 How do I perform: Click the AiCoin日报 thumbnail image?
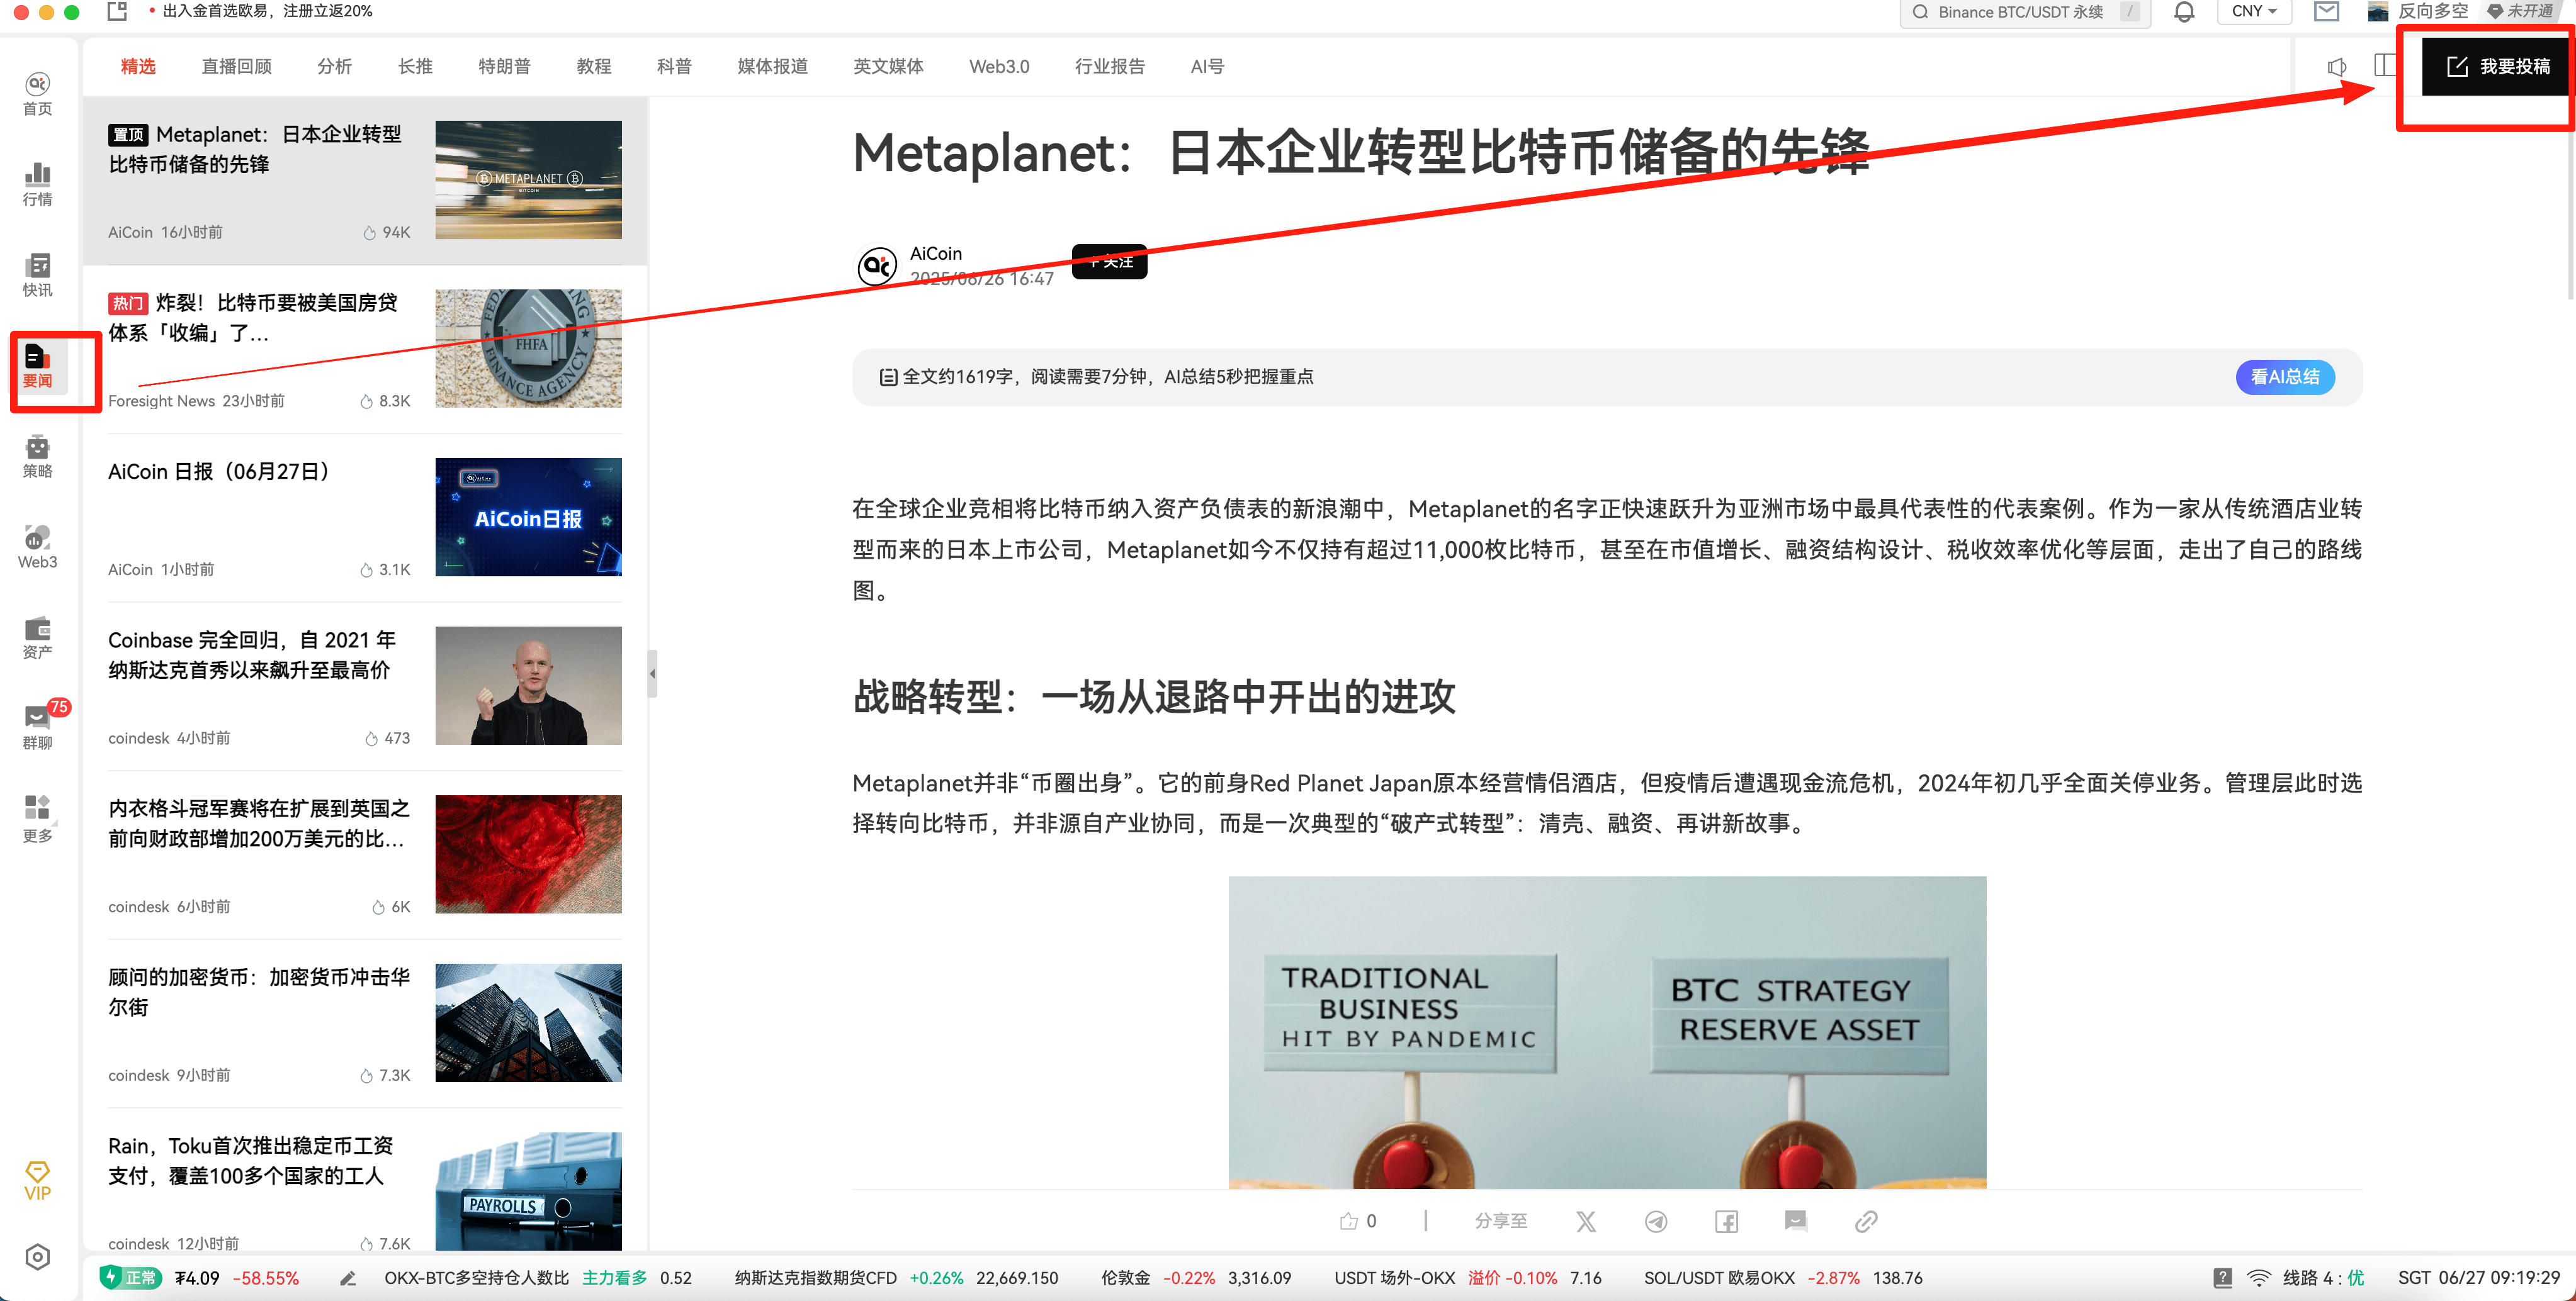[x=528, y=516]
